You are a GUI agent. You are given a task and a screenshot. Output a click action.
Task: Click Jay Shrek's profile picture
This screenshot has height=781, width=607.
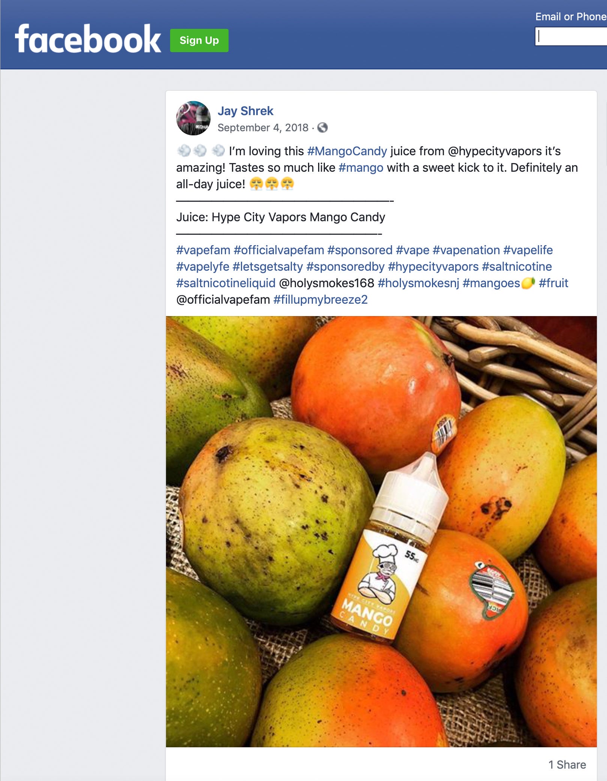pos(194,117)
